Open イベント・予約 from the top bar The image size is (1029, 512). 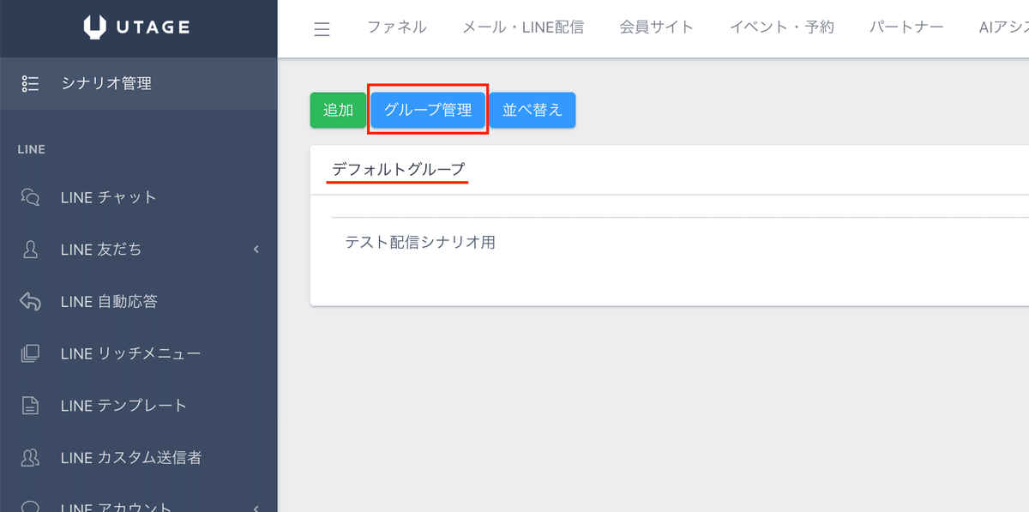coord(781,27)
